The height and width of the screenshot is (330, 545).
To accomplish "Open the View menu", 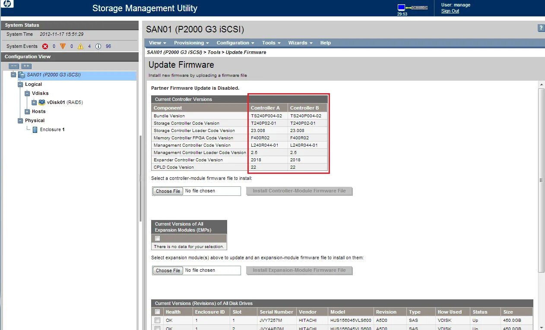I will (157, 43).
